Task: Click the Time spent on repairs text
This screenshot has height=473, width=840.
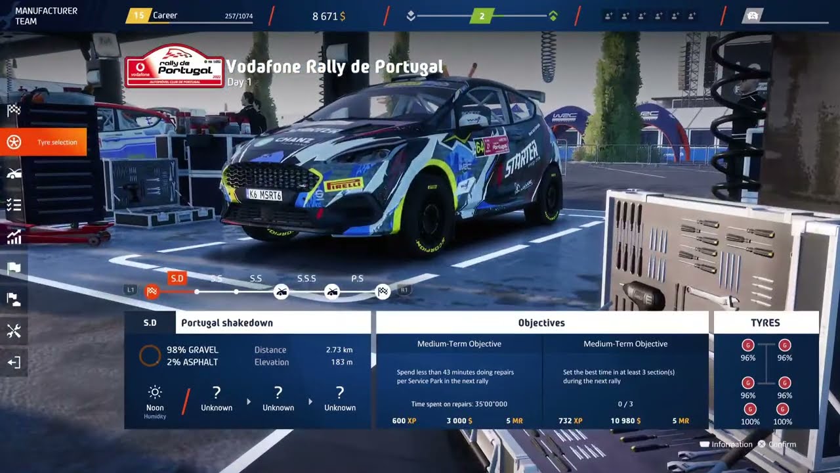Action: click(x=459, y=404)
